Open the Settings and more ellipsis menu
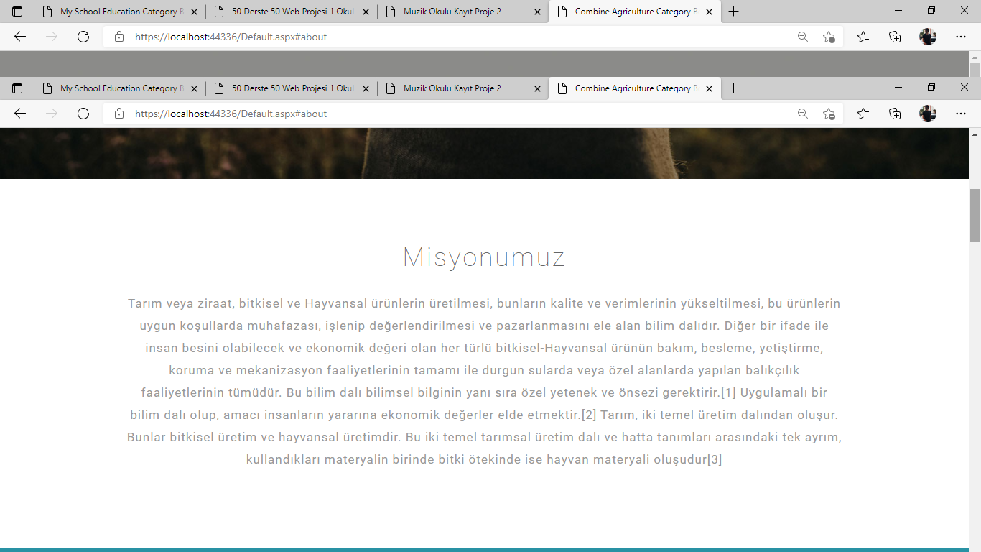 click(962, 114)
